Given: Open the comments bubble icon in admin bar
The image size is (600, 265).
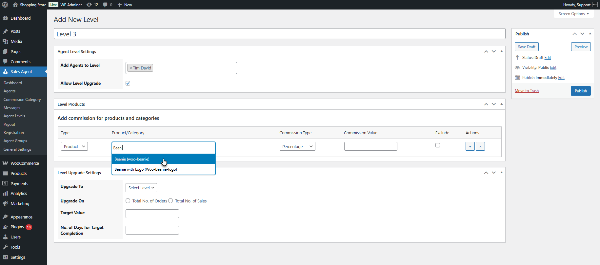Looking at the screenshot, I should (x=105, y=5).
